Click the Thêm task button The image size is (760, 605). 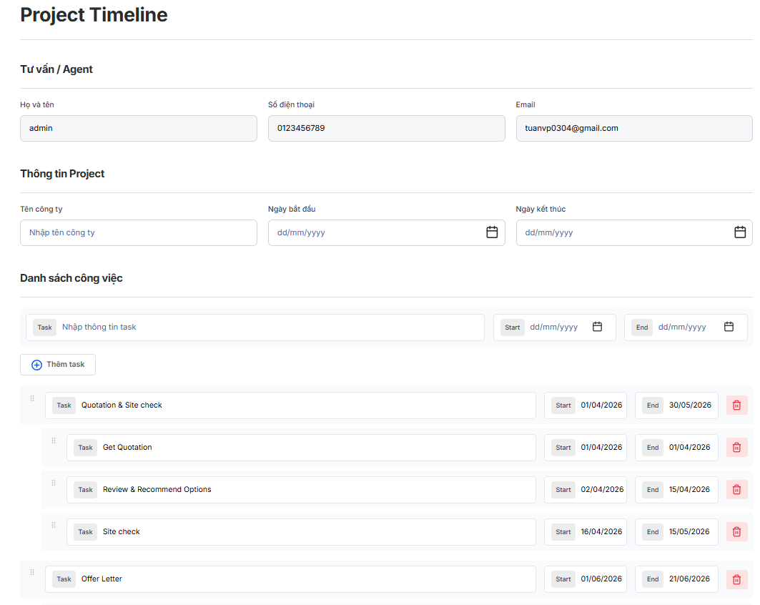tap(58, 365)
